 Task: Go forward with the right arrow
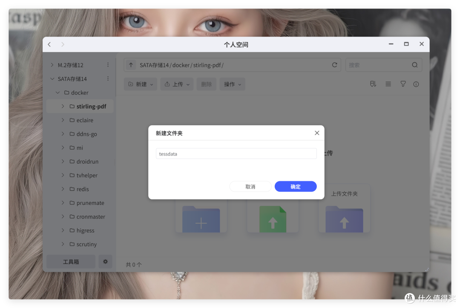coord(63,44)
